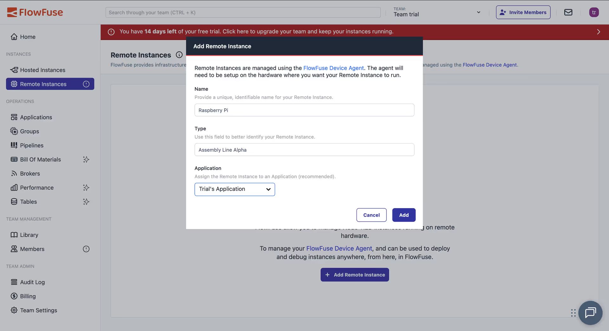
Task: Open the Audit Log
Action: tap(32, 282)
